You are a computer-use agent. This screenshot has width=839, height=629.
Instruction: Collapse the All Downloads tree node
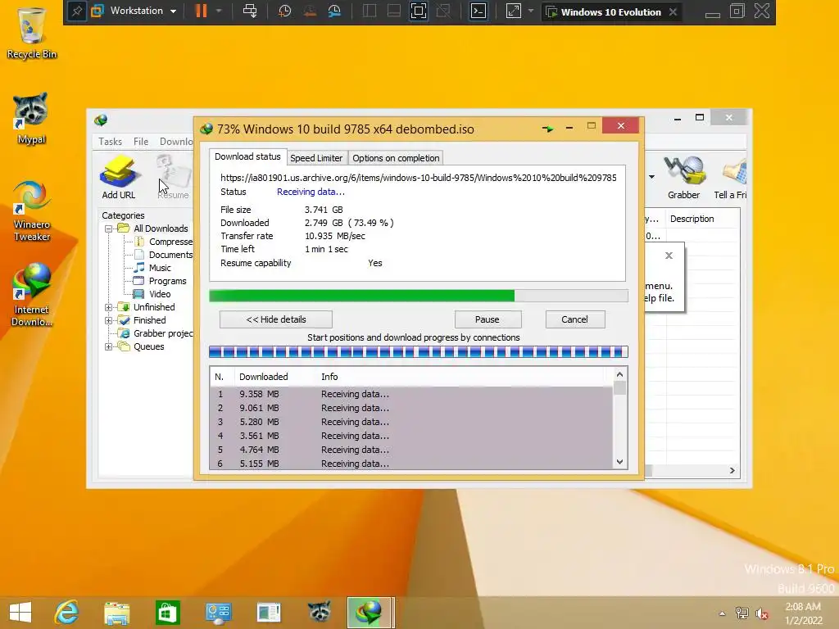(x=109, y=229)
